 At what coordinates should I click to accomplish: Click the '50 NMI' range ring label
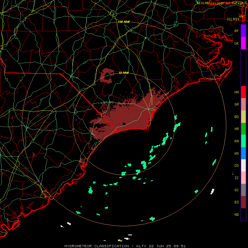click(x=124, y=73)
